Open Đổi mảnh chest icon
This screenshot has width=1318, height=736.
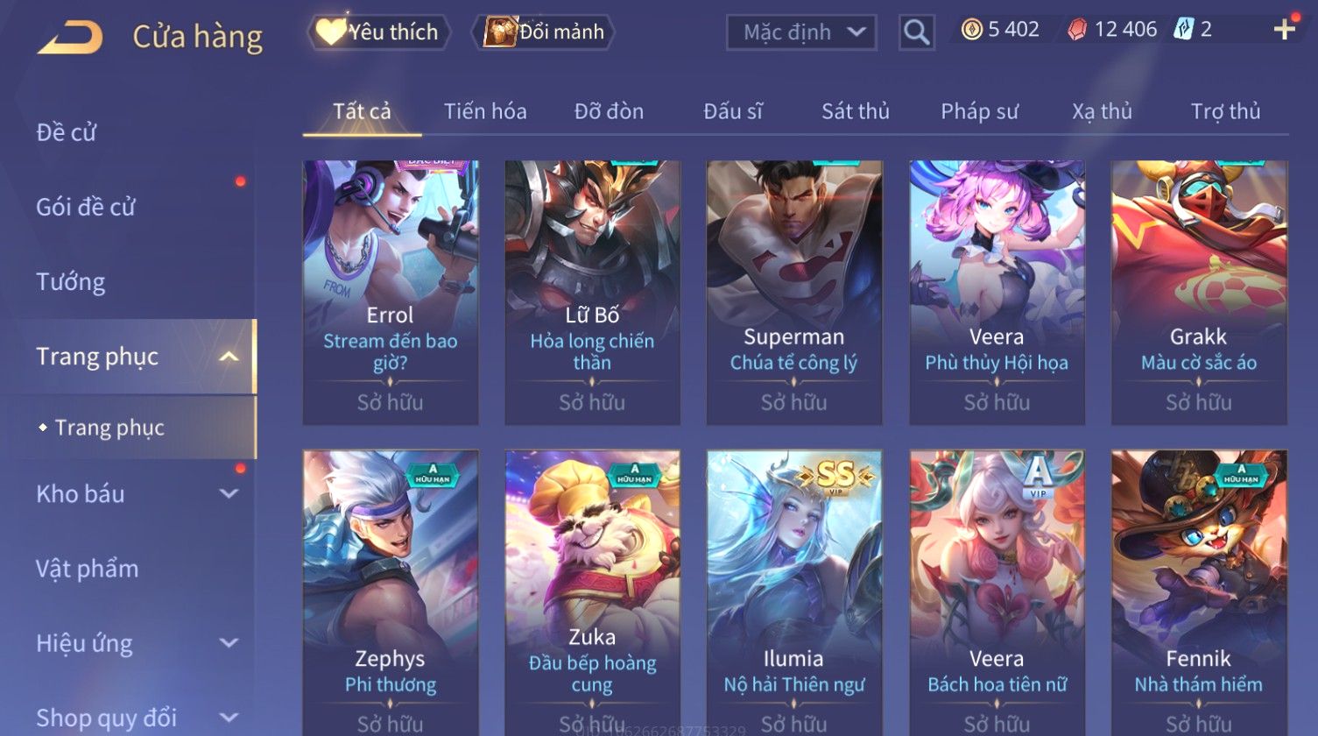(x=500, y=32)
